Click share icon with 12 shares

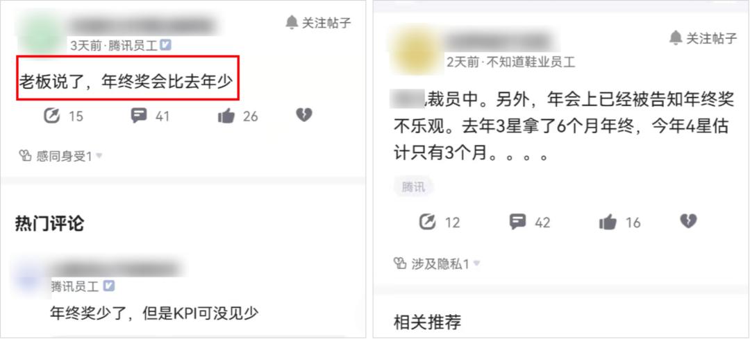tap(427, 222)
